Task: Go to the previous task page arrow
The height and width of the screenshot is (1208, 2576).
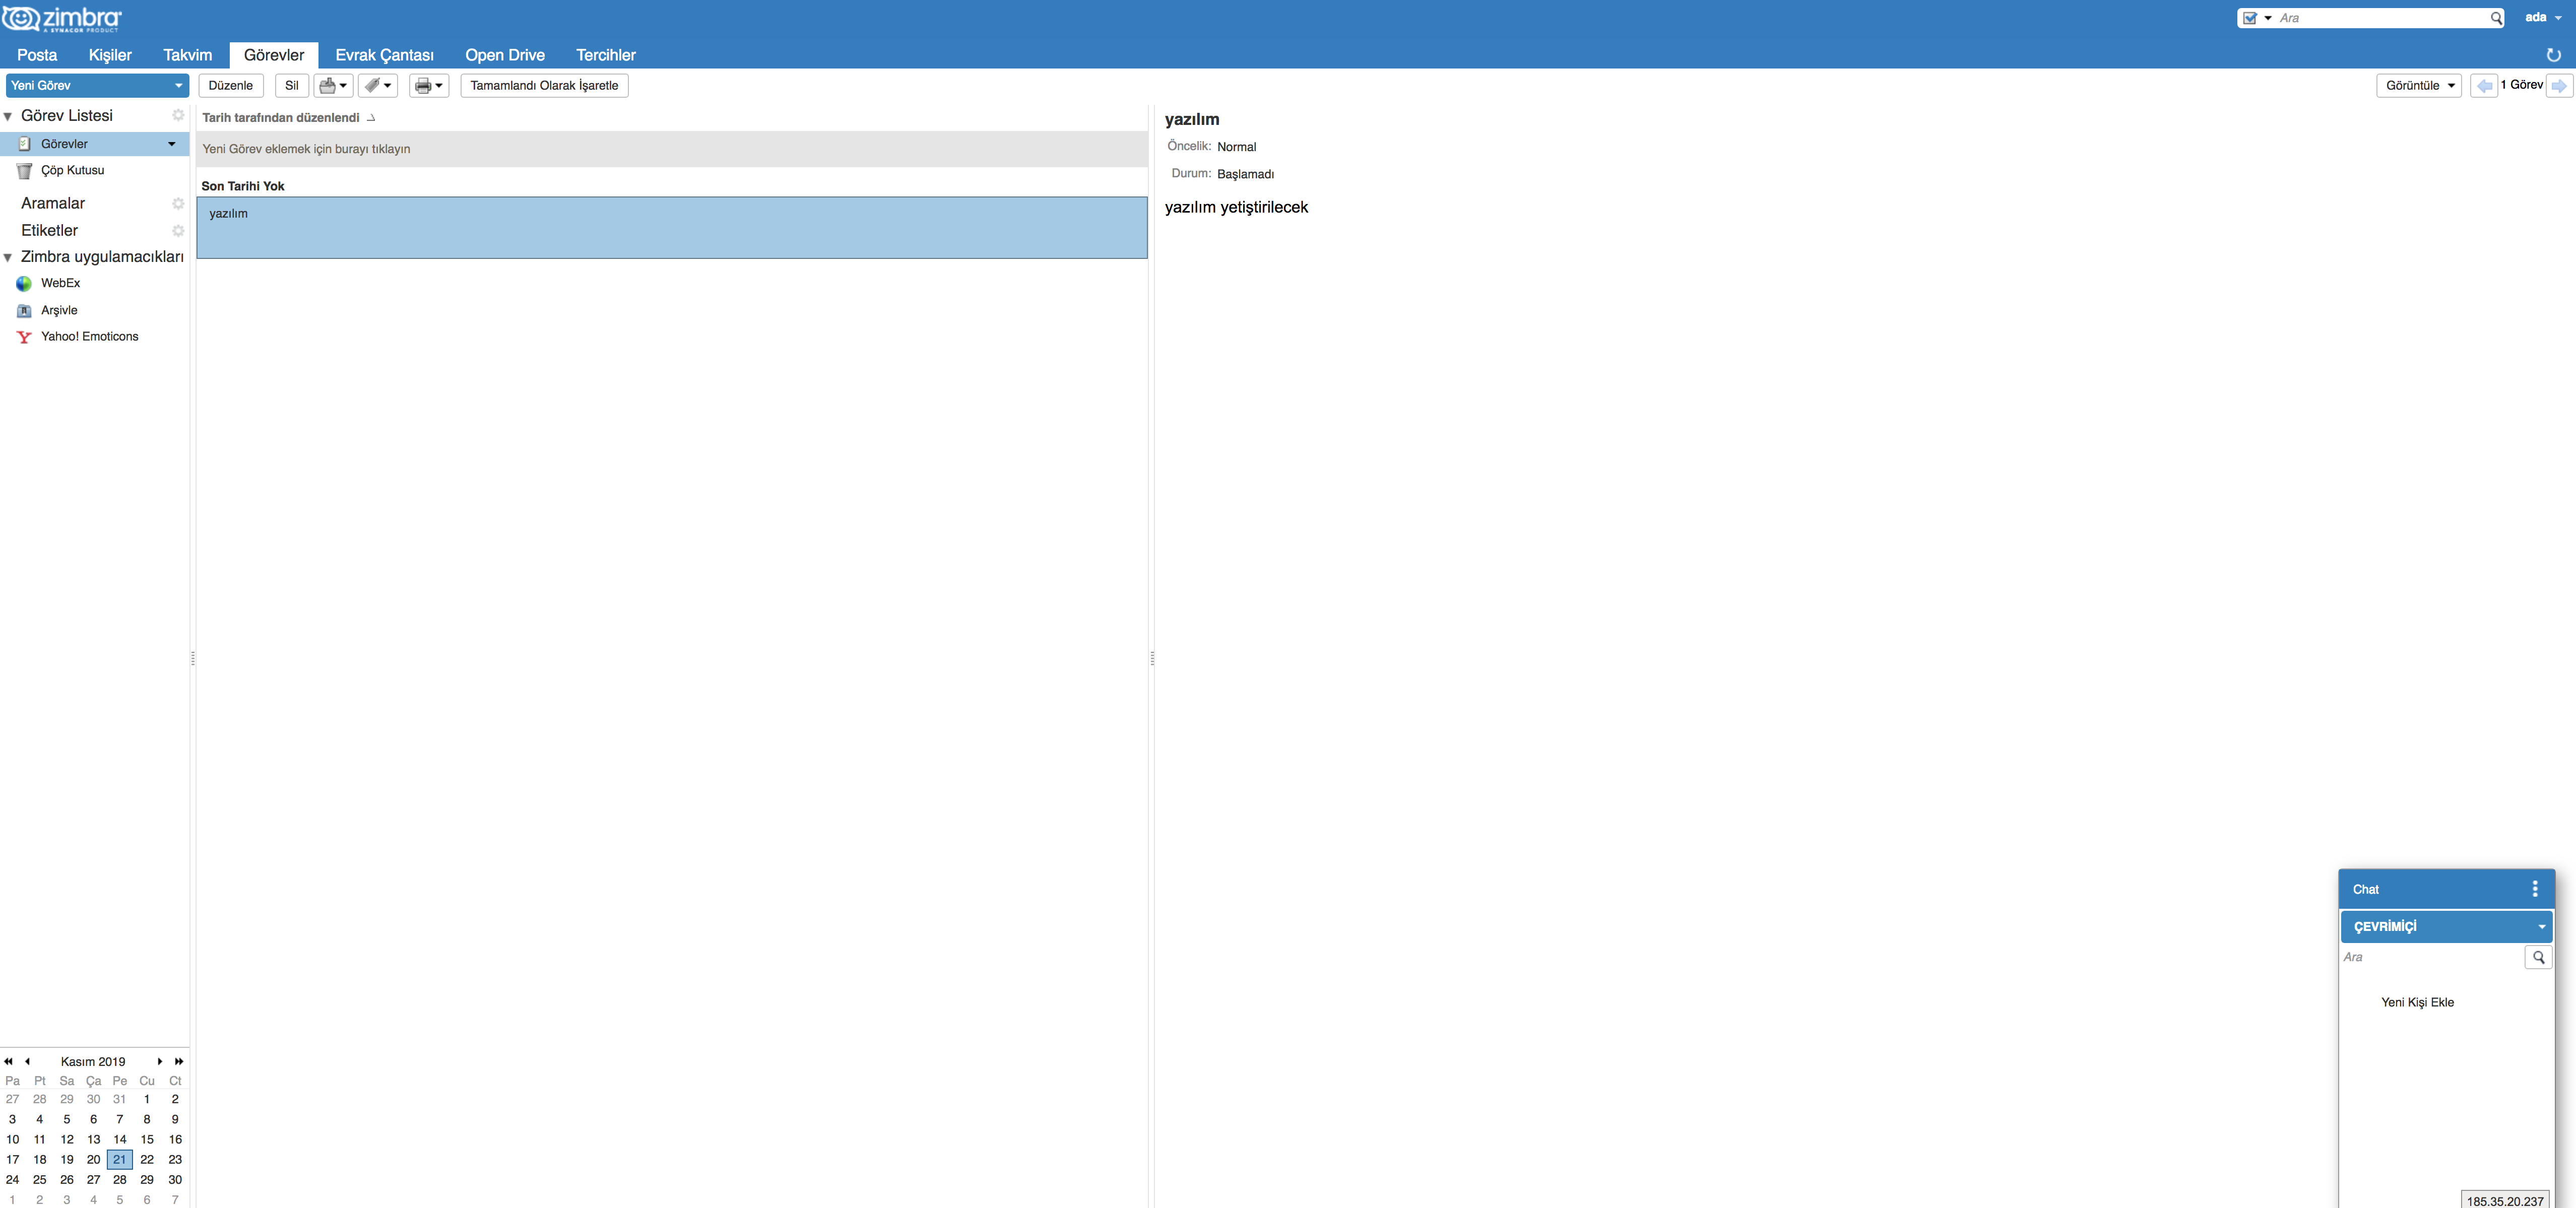Action: (x=2484, y=86)
